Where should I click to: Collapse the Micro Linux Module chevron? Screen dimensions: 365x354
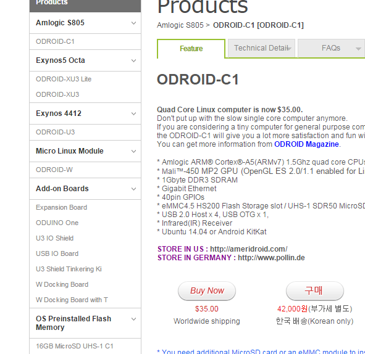[x=133, y=151]
